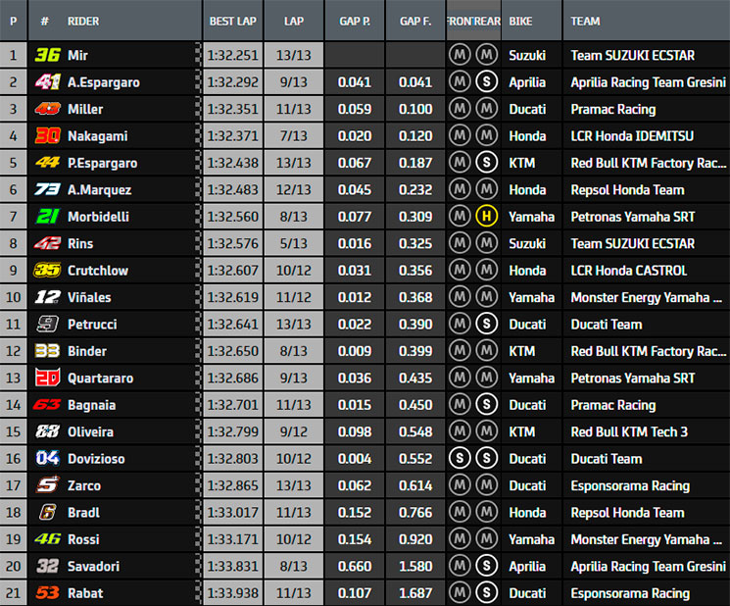
Task: Click position number 10 cell
Action: point(14,297)
